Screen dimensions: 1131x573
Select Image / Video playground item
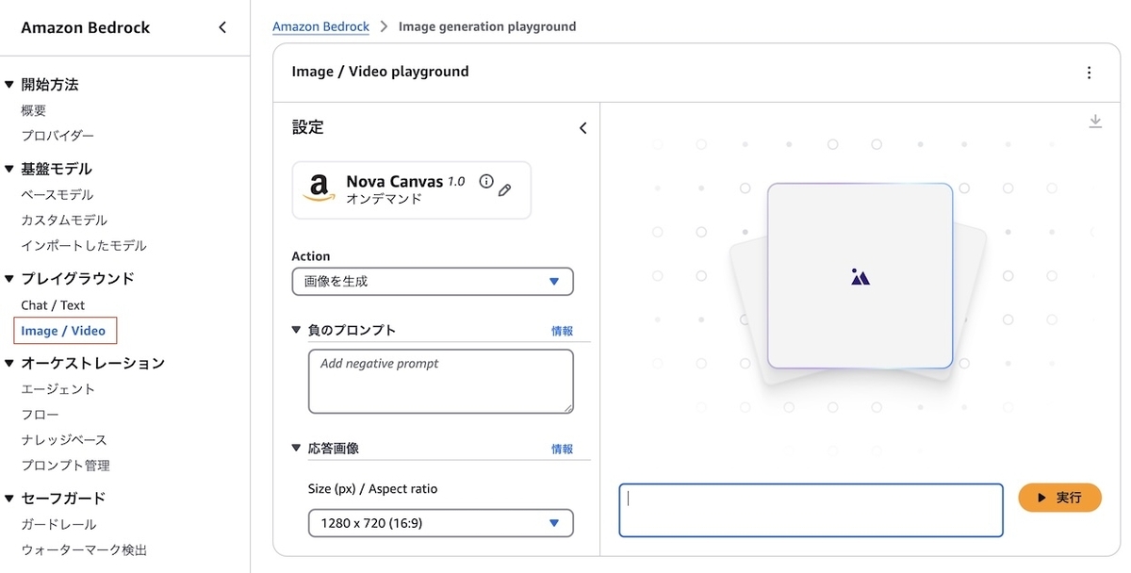point(63,331)
